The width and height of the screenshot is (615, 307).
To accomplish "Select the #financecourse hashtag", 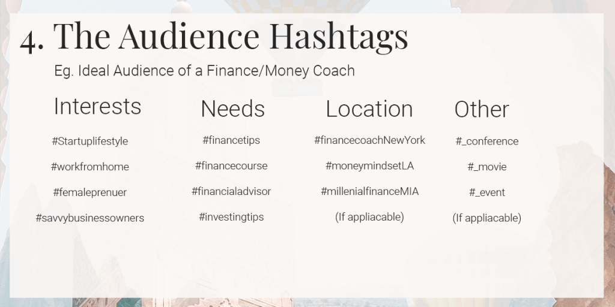I will click(231, 165).
